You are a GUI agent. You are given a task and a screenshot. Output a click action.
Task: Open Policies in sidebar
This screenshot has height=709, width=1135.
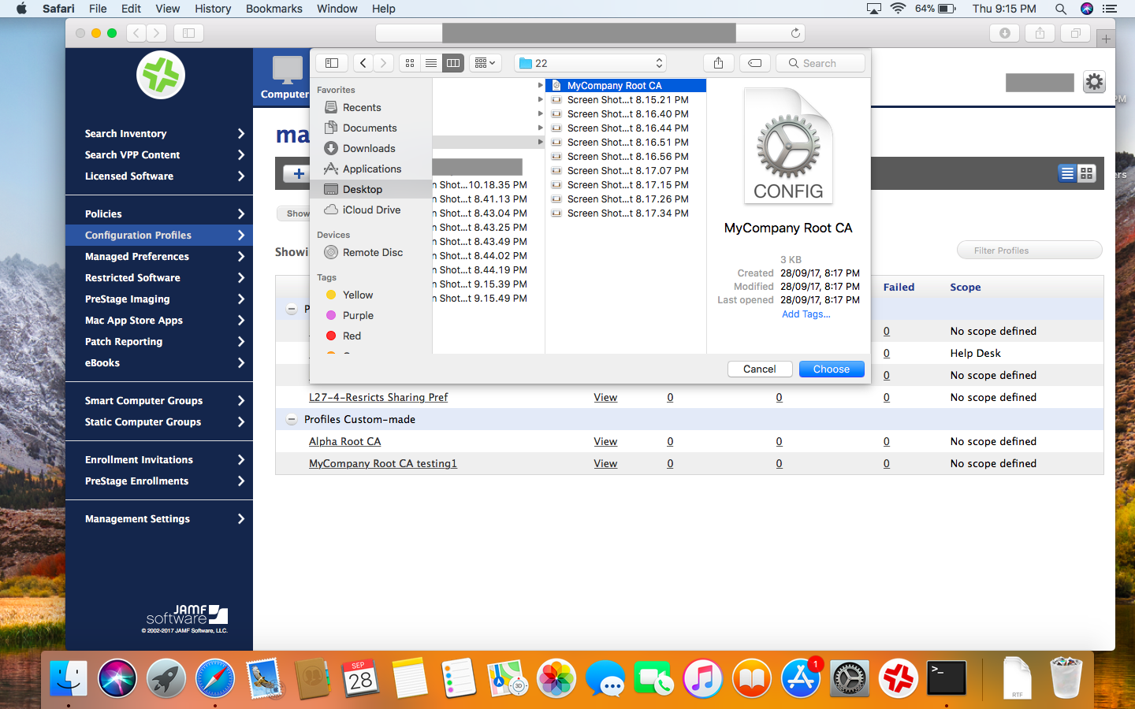[x=159, y=214]
